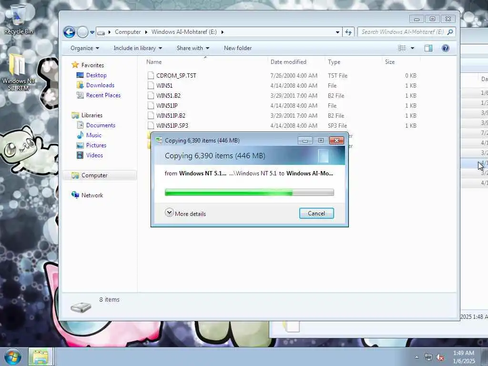Create a New folder
This screenshot has height=366, width=488.
point(238,48)
